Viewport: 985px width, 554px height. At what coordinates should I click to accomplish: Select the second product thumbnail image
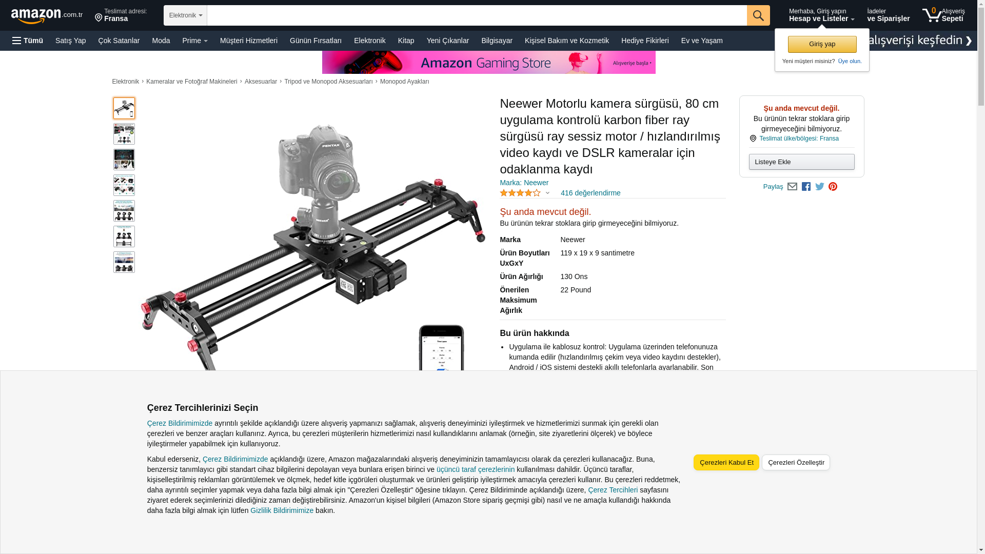[124, 134]
